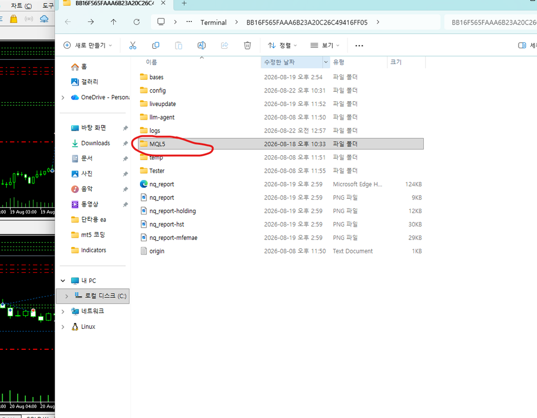The image size is (537, 418).
Task: Open the 단타용 ea folder
Action: [x=89, y=219]
